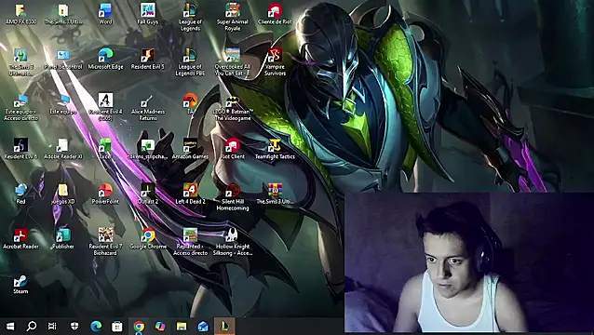Open League of Legends desktop shortcut, not PBE
The width and height of the screenshot is (594, 335).
190,18
